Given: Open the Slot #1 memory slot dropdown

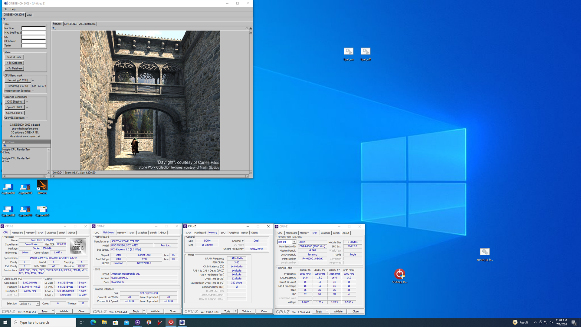Looking at the screenshot, I should (x=287, y=242).
